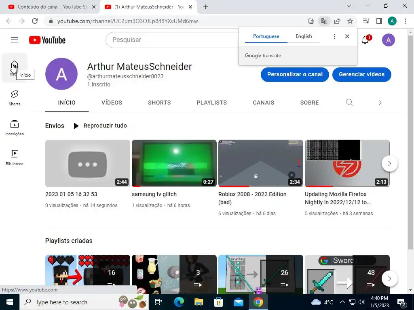Open the 2:44 processing video thumbnail
The height and width of the screenshot is (310, 414).
88,163
